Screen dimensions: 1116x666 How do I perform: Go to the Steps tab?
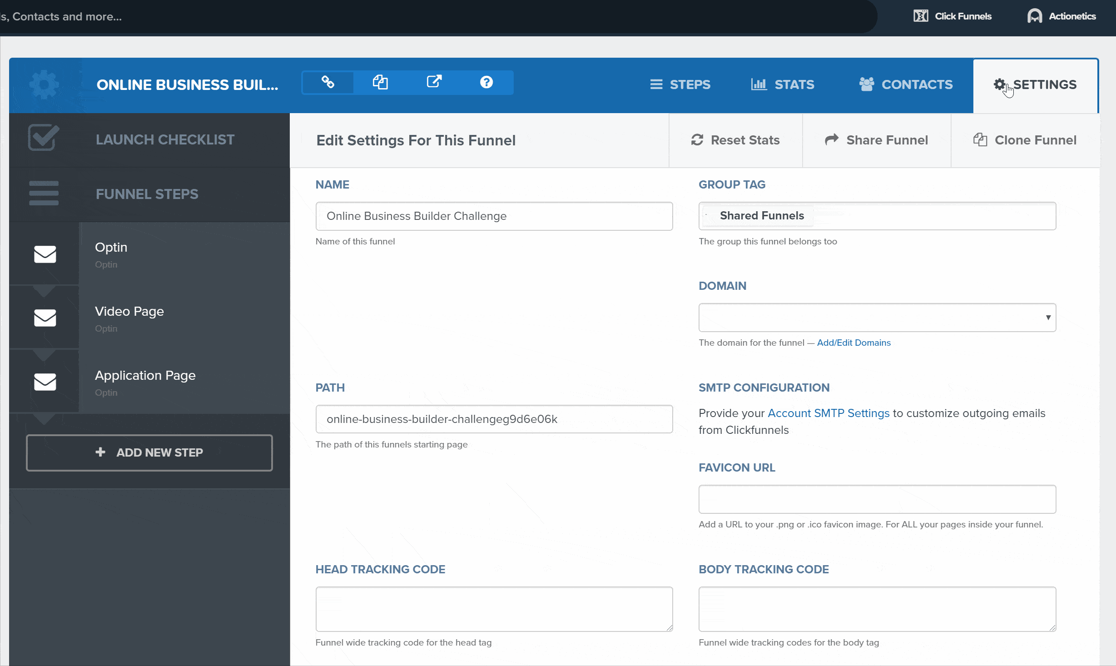(x=680, y=84)
